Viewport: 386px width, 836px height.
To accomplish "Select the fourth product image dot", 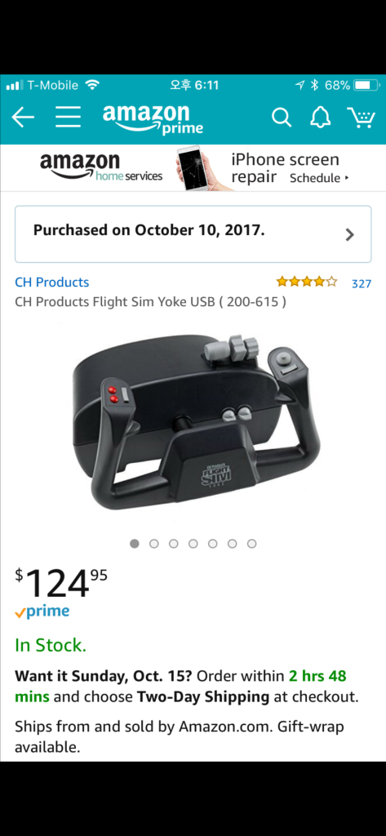I will pos(193,544).
